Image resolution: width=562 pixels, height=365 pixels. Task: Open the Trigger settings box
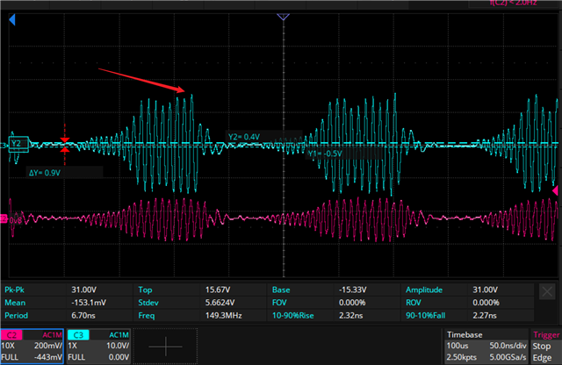pyautogui.click(x=546, y=346)
